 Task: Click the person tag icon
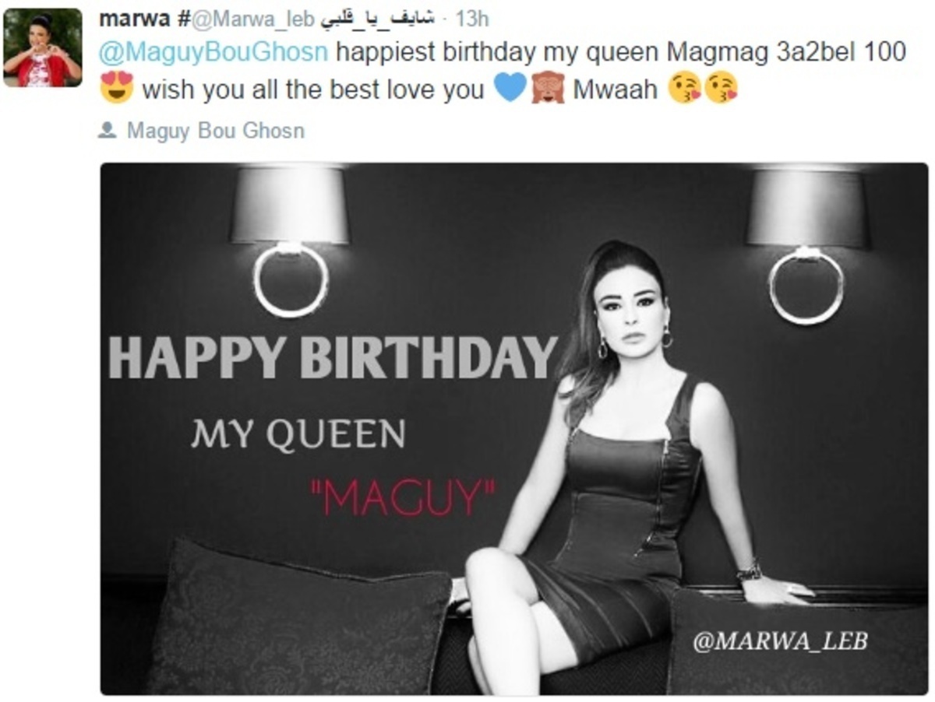[x=108, y=130]
